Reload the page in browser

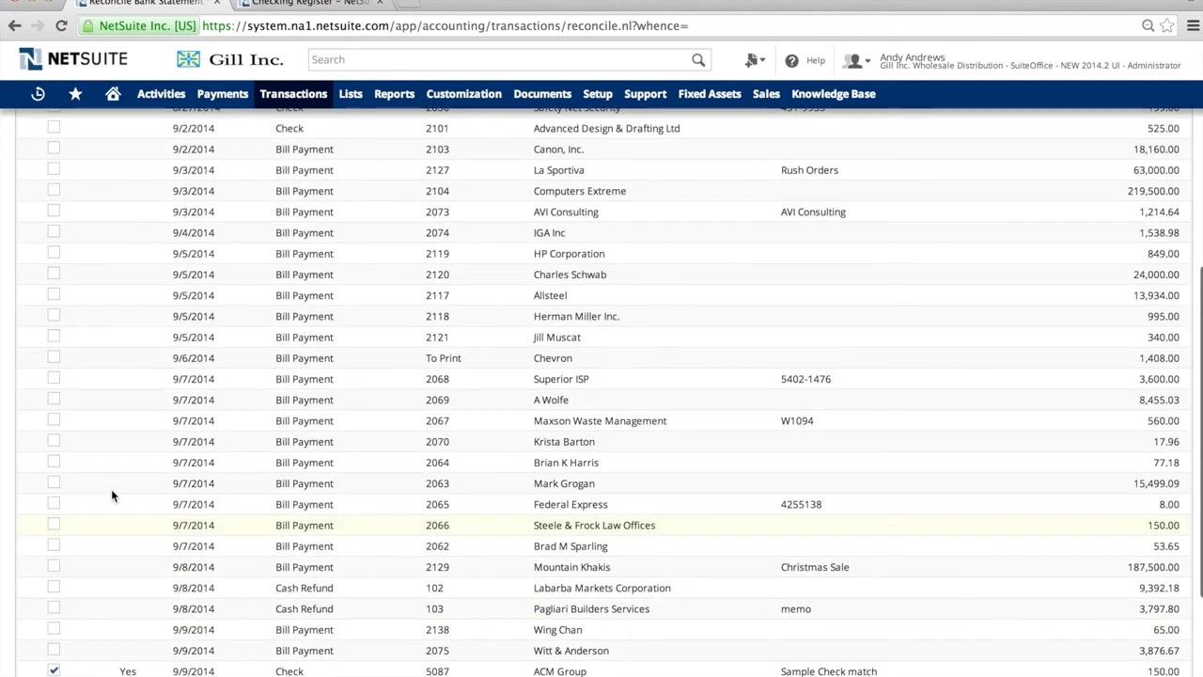[x=61, y=25]
